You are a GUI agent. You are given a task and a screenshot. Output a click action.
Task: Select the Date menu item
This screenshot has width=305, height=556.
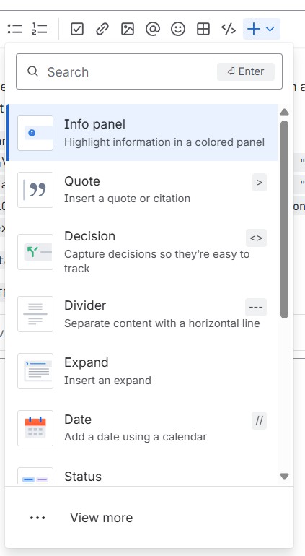pos(142,428)
